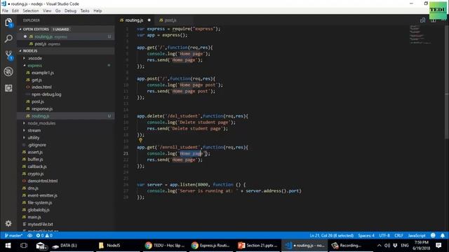Click the master branch indicator in status bar

[13, 235]
